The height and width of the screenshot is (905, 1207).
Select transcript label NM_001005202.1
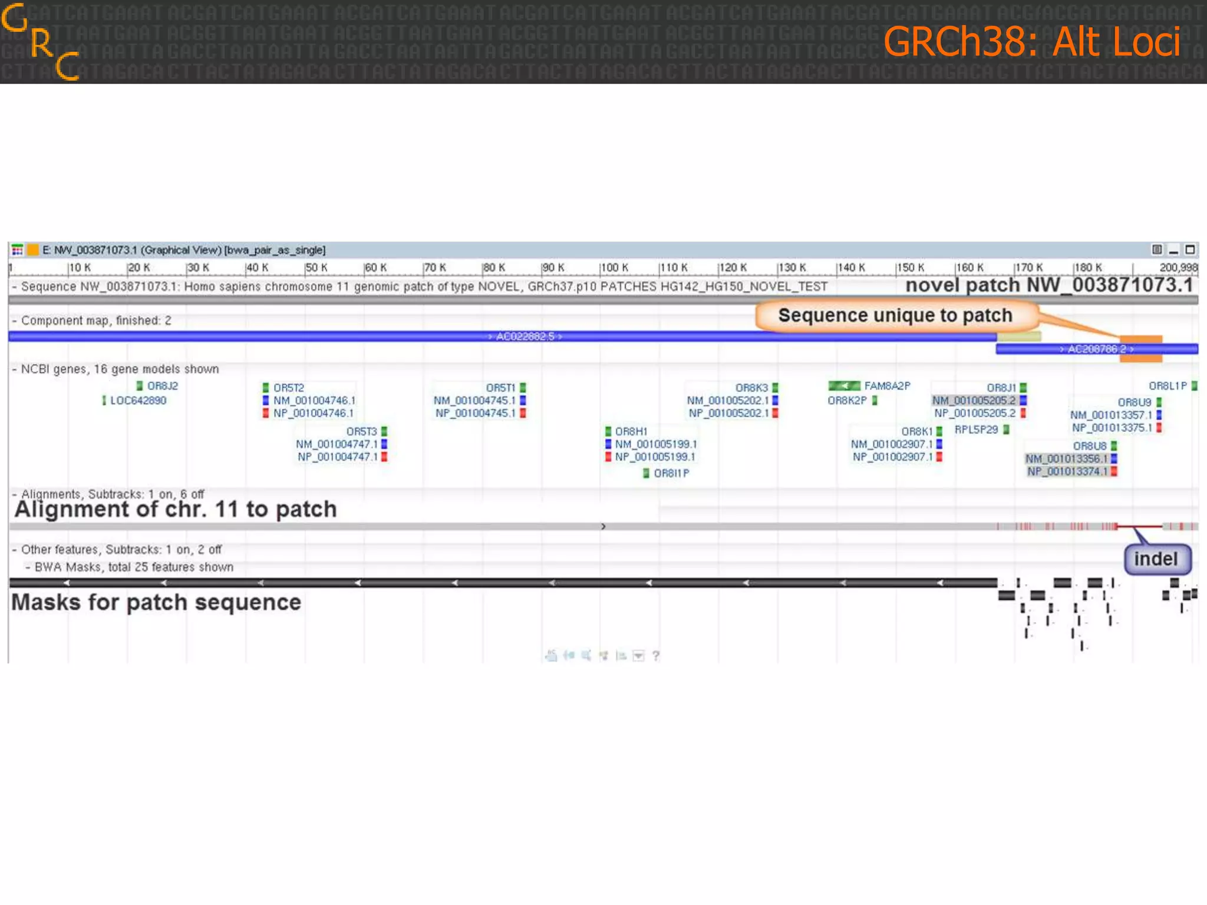728,401
